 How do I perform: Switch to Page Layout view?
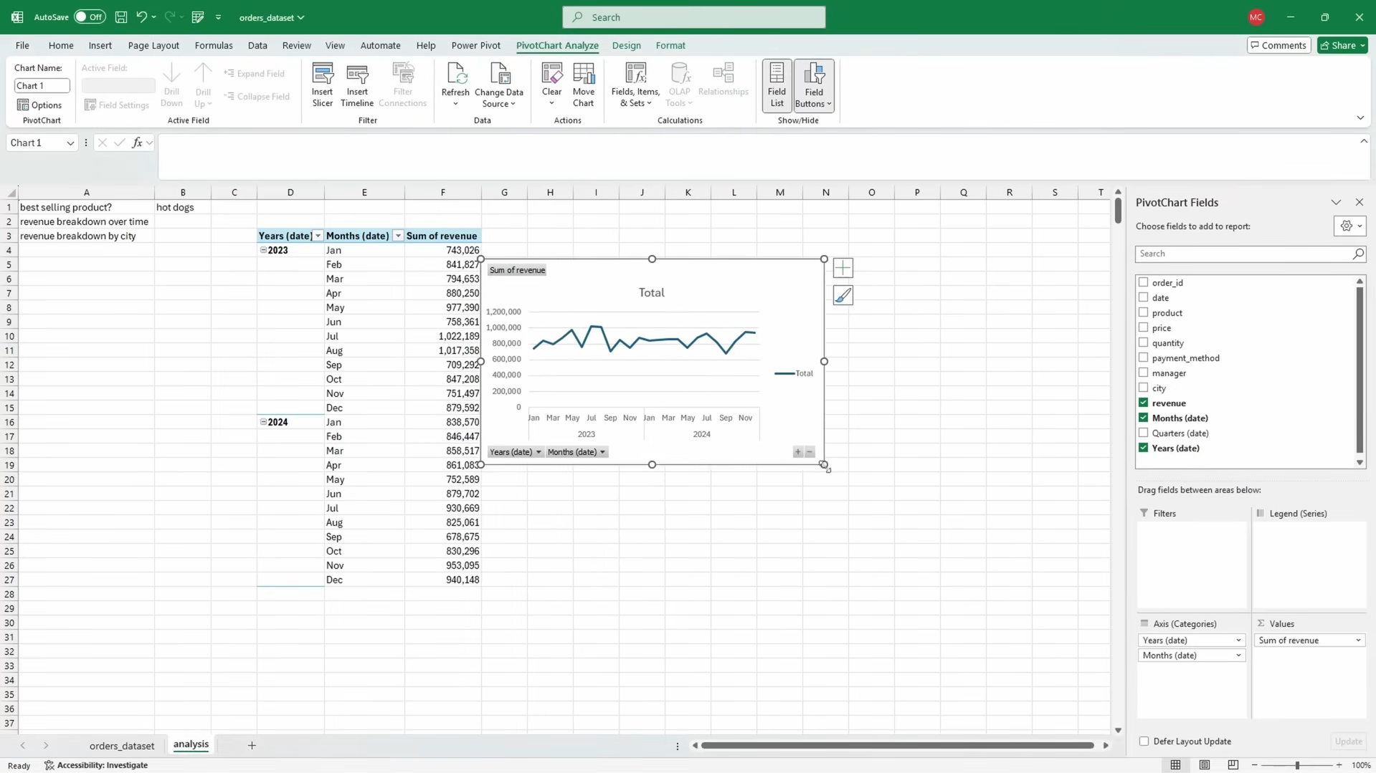pyautogui.click(x=1205, y=765)
